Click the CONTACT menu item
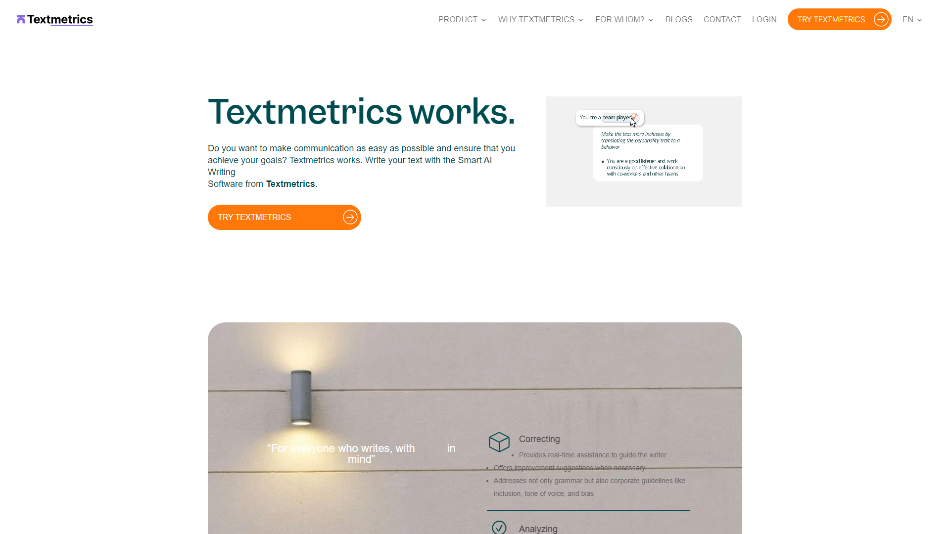 (x=722, y=19)
